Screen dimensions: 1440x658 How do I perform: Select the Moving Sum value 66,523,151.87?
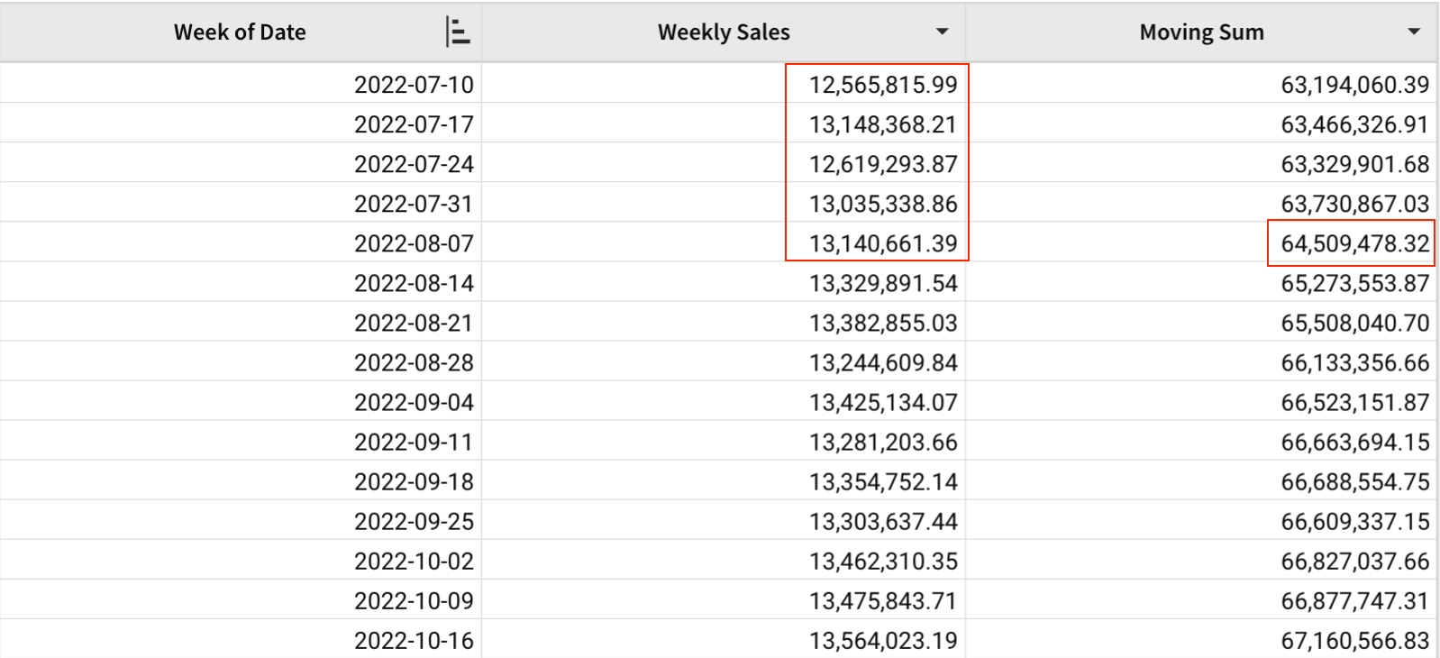(x=1354, y=402)
